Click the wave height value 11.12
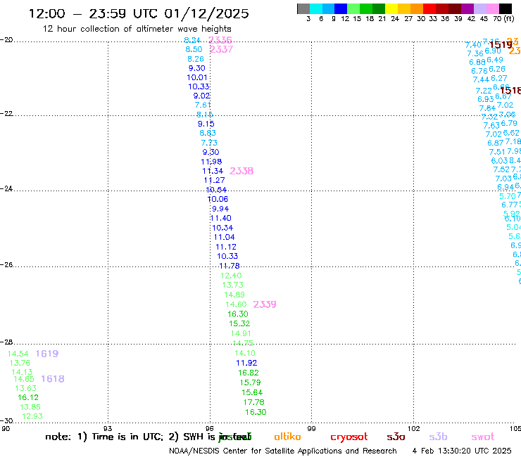 [x=226, y=247]
